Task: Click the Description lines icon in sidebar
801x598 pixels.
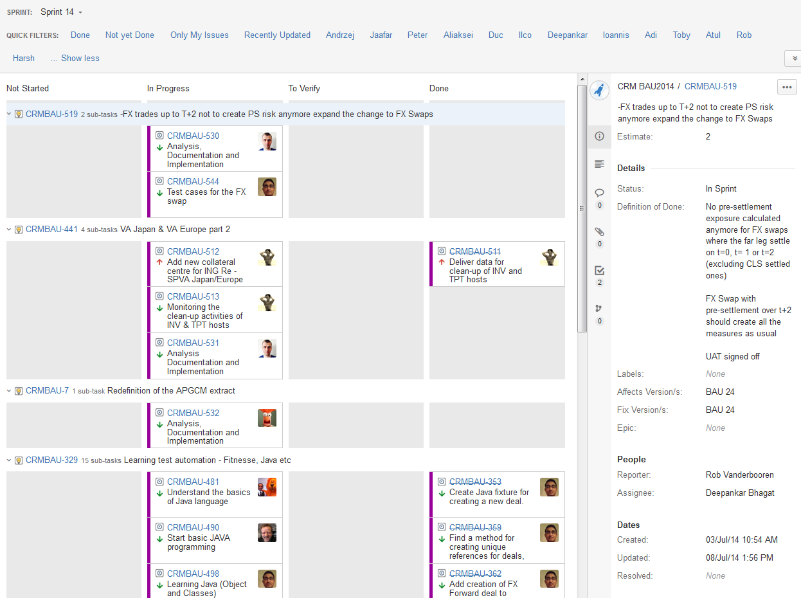Action: [x=599, y=164]
